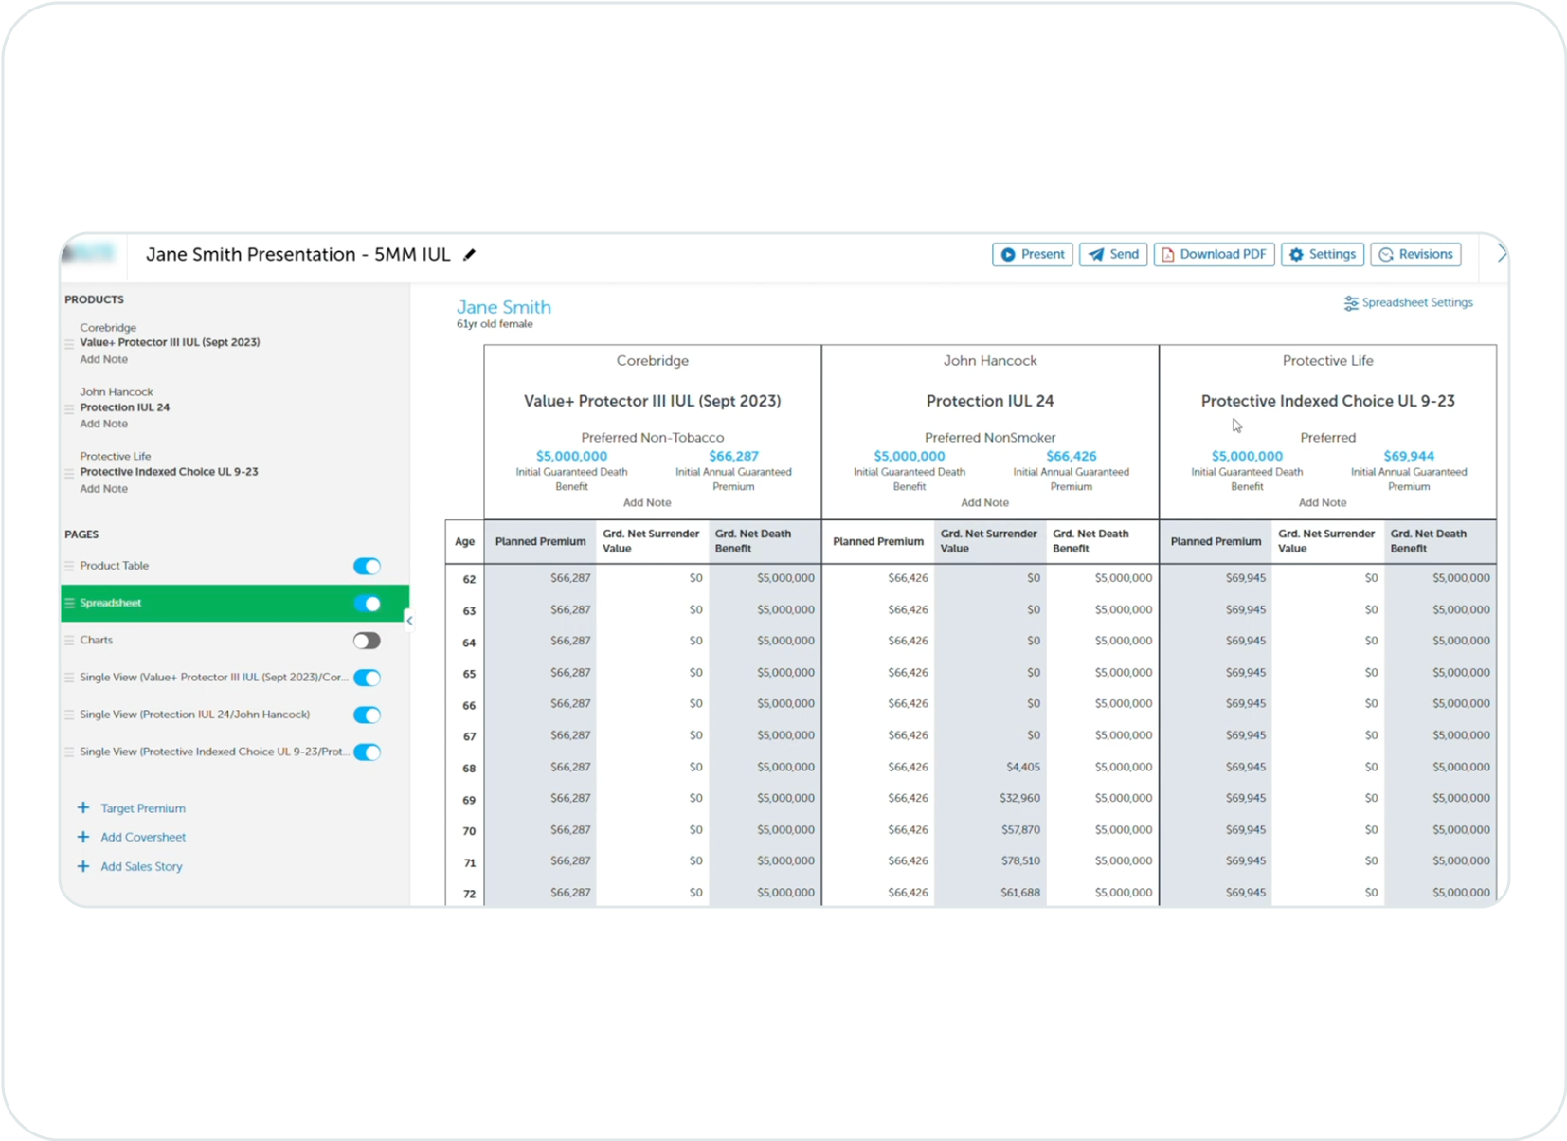
Task: Open Single View Protection IUL 24/John Hancock page
Action: [x=194, y=715]
